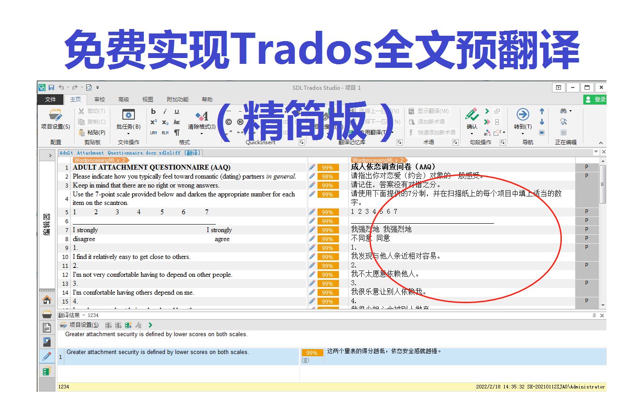The image size is (640, 400).
Task: Open the 文件 menu
Action: point(50,100)
